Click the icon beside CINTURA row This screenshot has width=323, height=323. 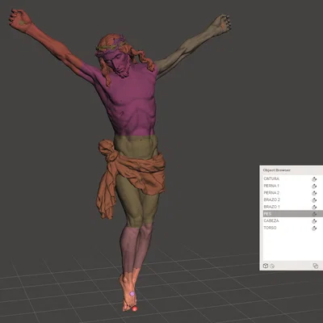pos(314,179)
